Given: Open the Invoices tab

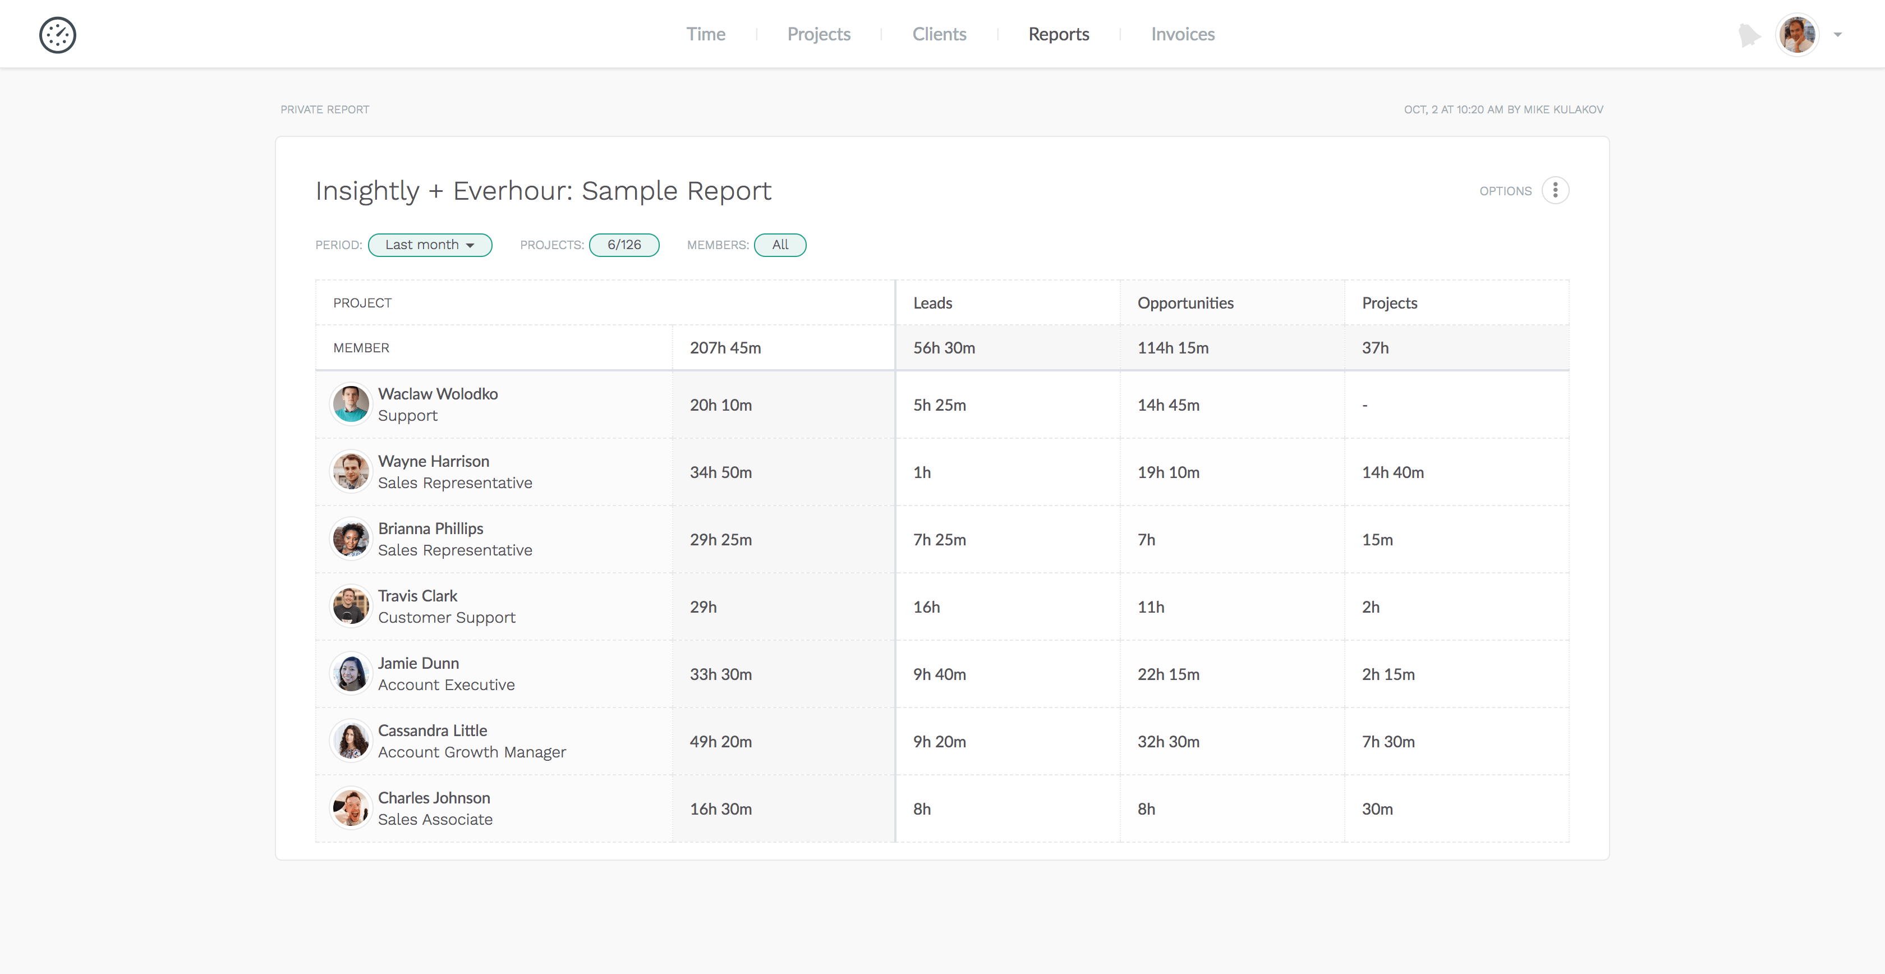Looking at the screenshot, I should [1183, 34].
